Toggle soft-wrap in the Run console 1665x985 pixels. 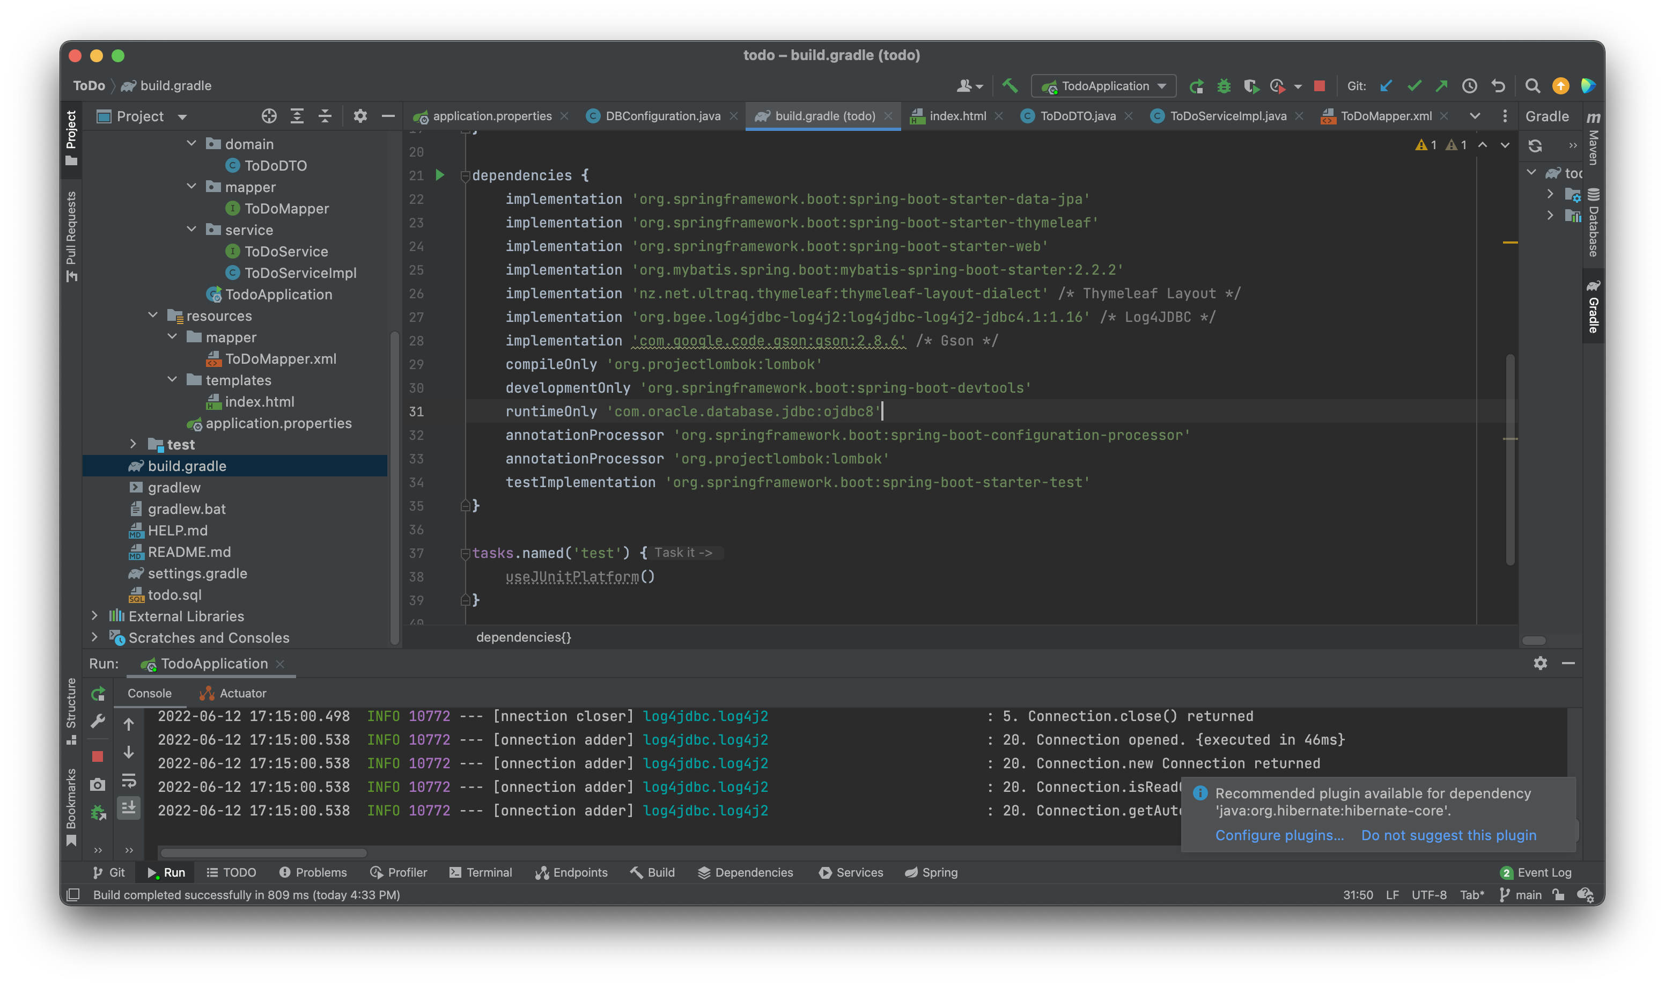tap(129, 781)
